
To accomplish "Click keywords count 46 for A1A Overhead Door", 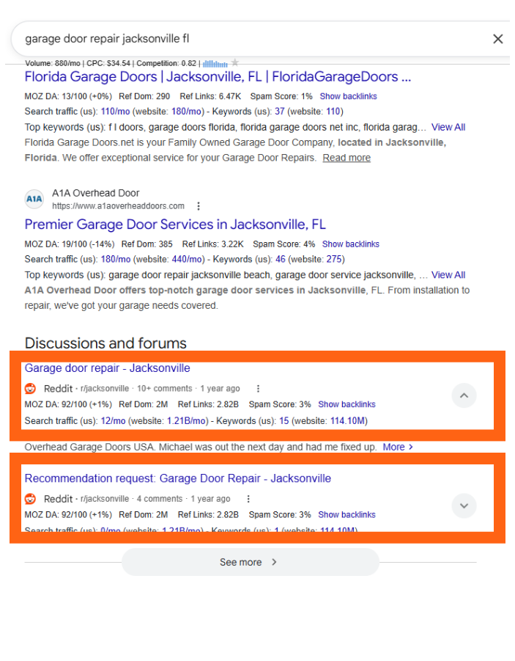I will click(281, 259).
